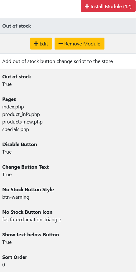Select index.php in Pages list
This screenshot has height=273, width=140.
click(13, 107)
